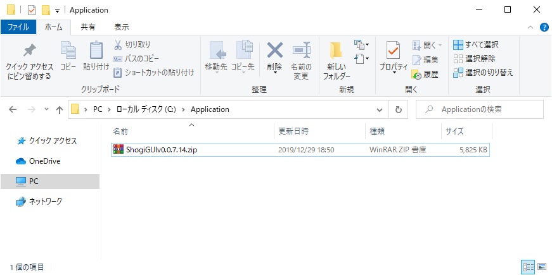
Task: Open the Copy to menu
Action: 243,58
